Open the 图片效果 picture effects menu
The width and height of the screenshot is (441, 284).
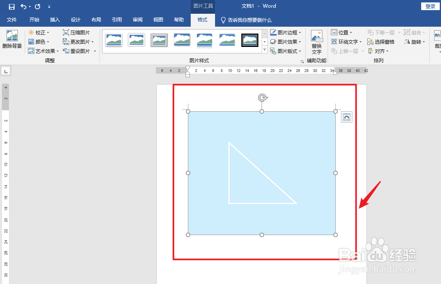point(285,42)
